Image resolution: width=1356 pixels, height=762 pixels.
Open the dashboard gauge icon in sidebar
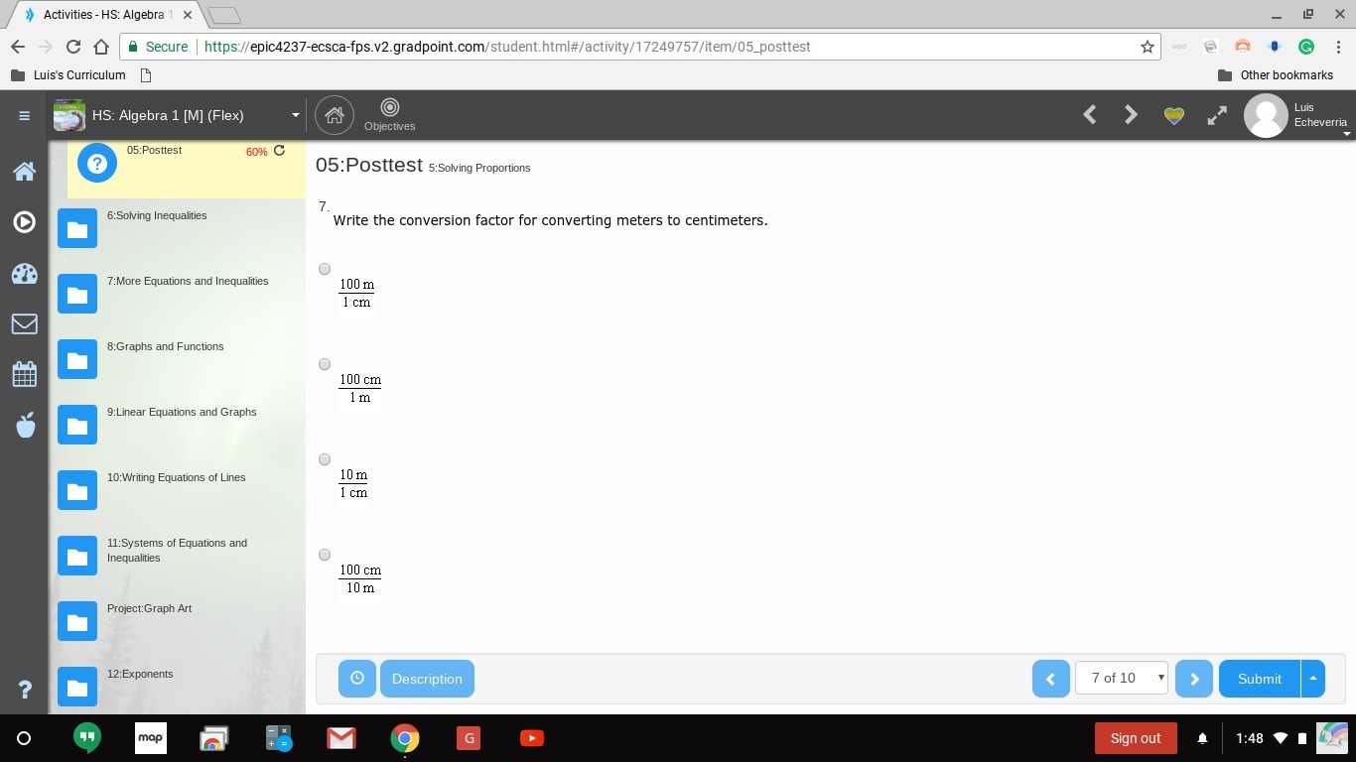click(25, 274)
